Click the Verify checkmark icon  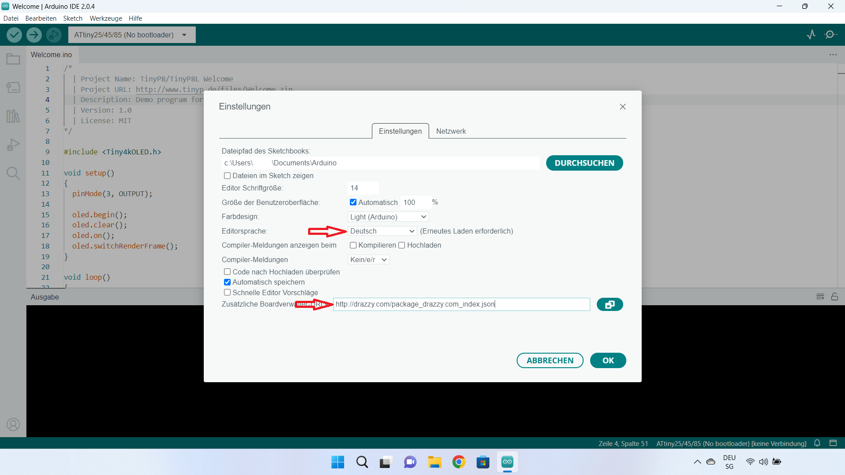14,35
